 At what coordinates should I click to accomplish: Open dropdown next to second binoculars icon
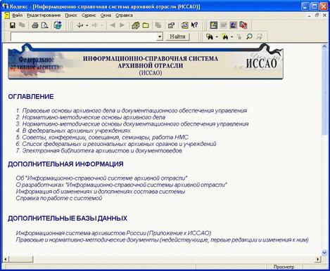pos(231,37)
